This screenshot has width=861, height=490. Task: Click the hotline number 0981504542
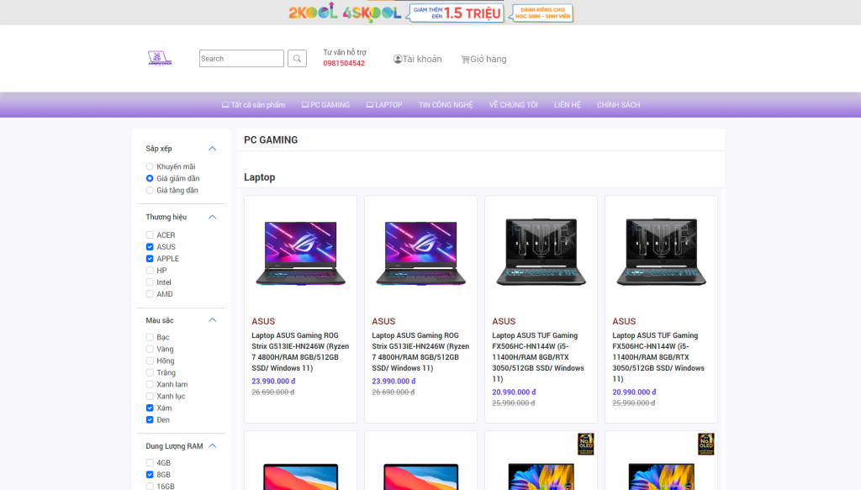[x=344, y=63]
